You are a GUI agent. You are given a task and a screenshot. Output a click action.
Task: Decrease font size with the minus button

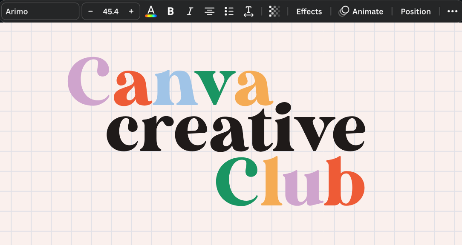tap(90, 11)
